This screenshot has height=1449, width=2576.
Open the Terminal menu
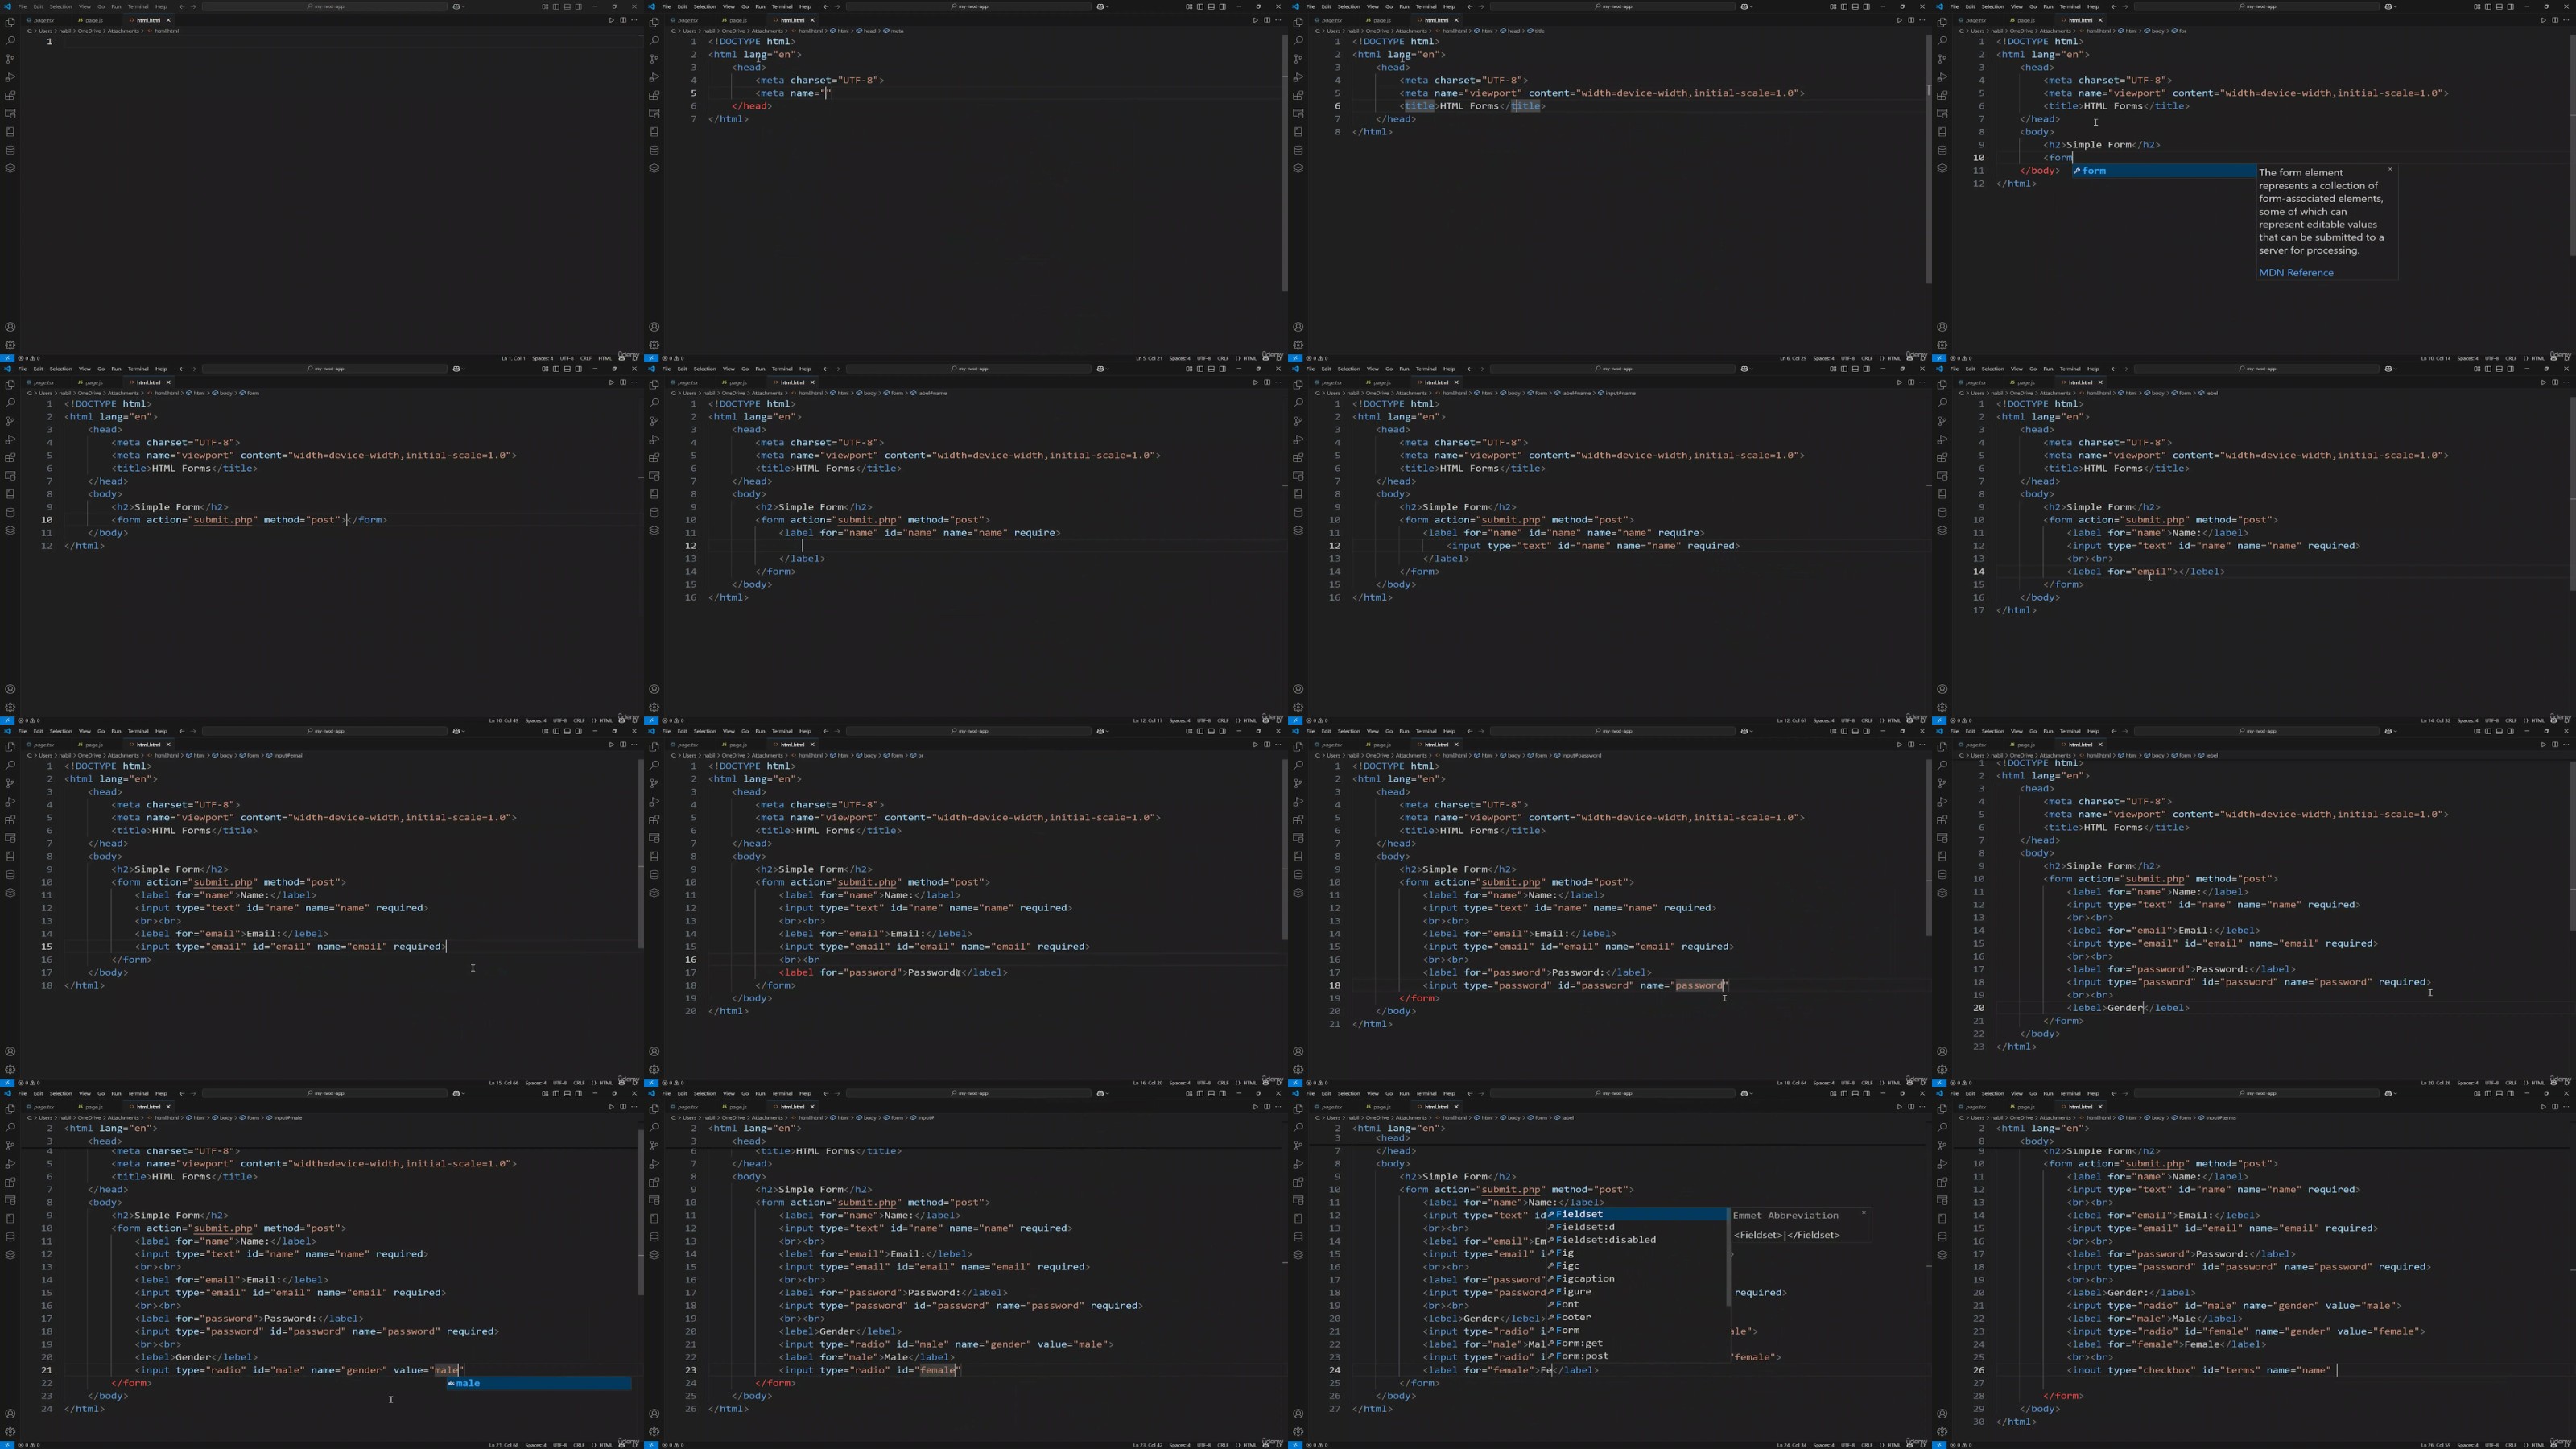(x=140, y=6)
